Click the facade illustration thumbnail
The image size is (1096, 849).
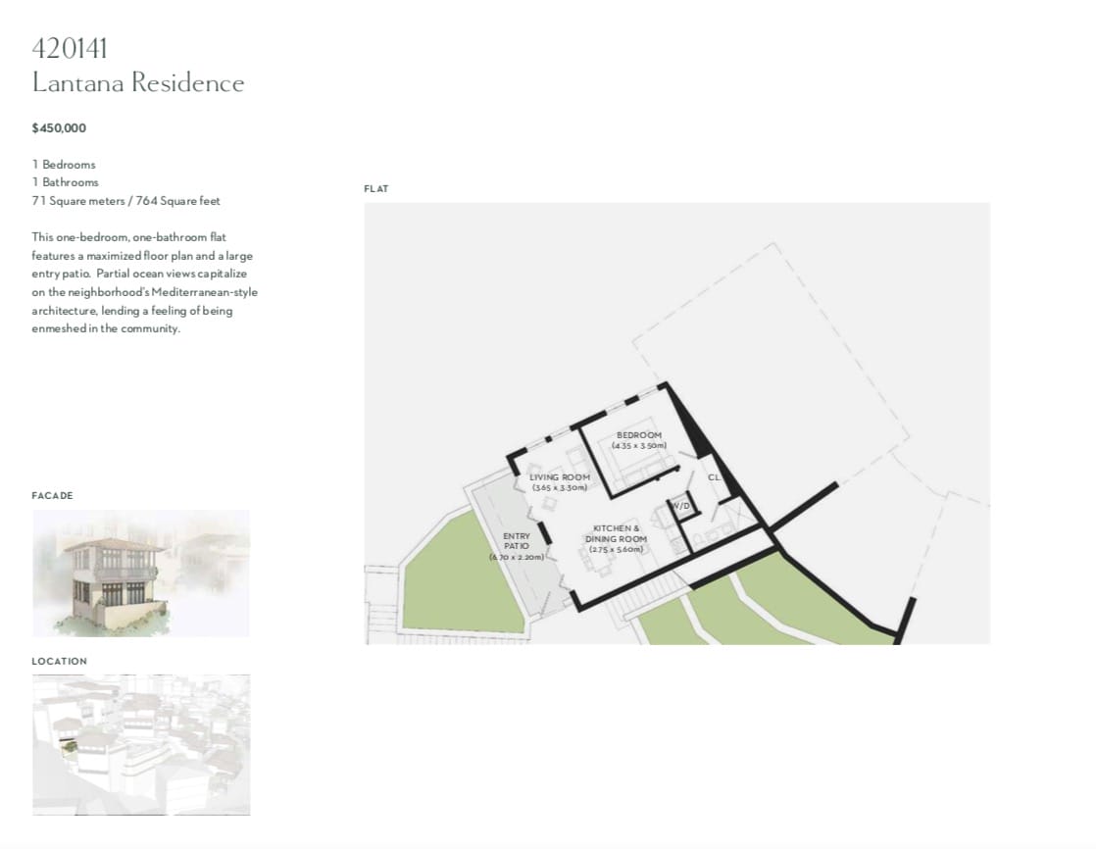(140, 573)
